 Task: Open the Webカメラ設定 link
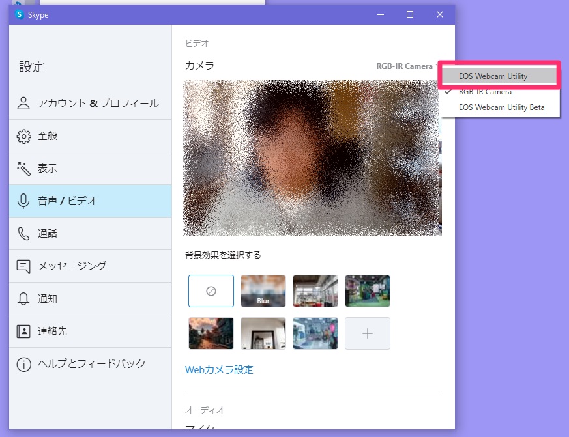point(219,369)
